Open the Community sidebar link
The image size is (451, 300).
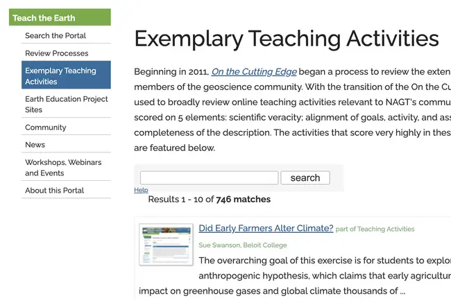tap(46, 127)
